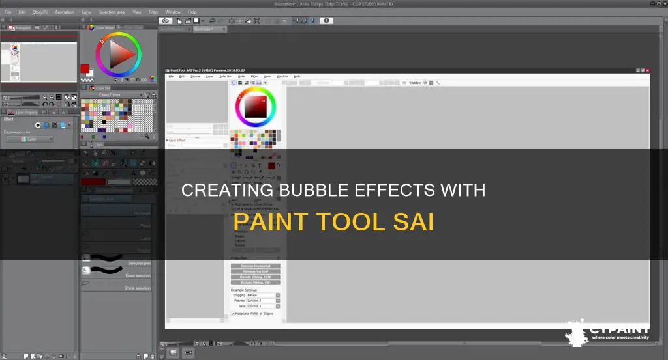This screenshot has width=668, height=360.
Task: Click the Clear selection icon in Clip Studio toolbar
Action: [x=232, y=21]
